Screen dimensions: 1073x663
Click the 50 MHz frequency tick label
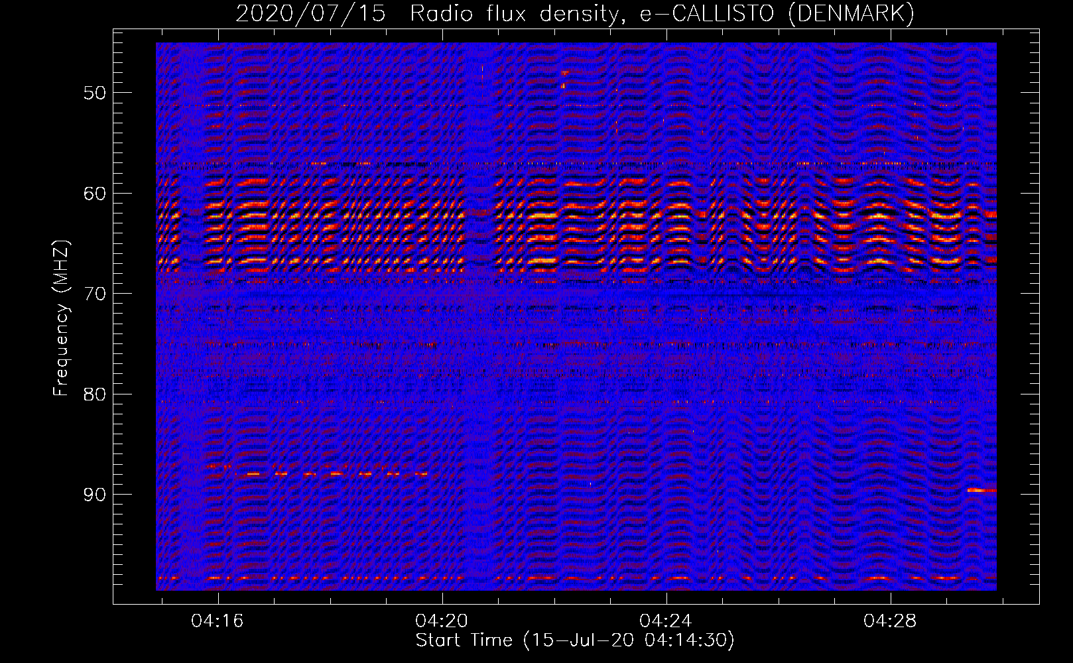point(95,93)
